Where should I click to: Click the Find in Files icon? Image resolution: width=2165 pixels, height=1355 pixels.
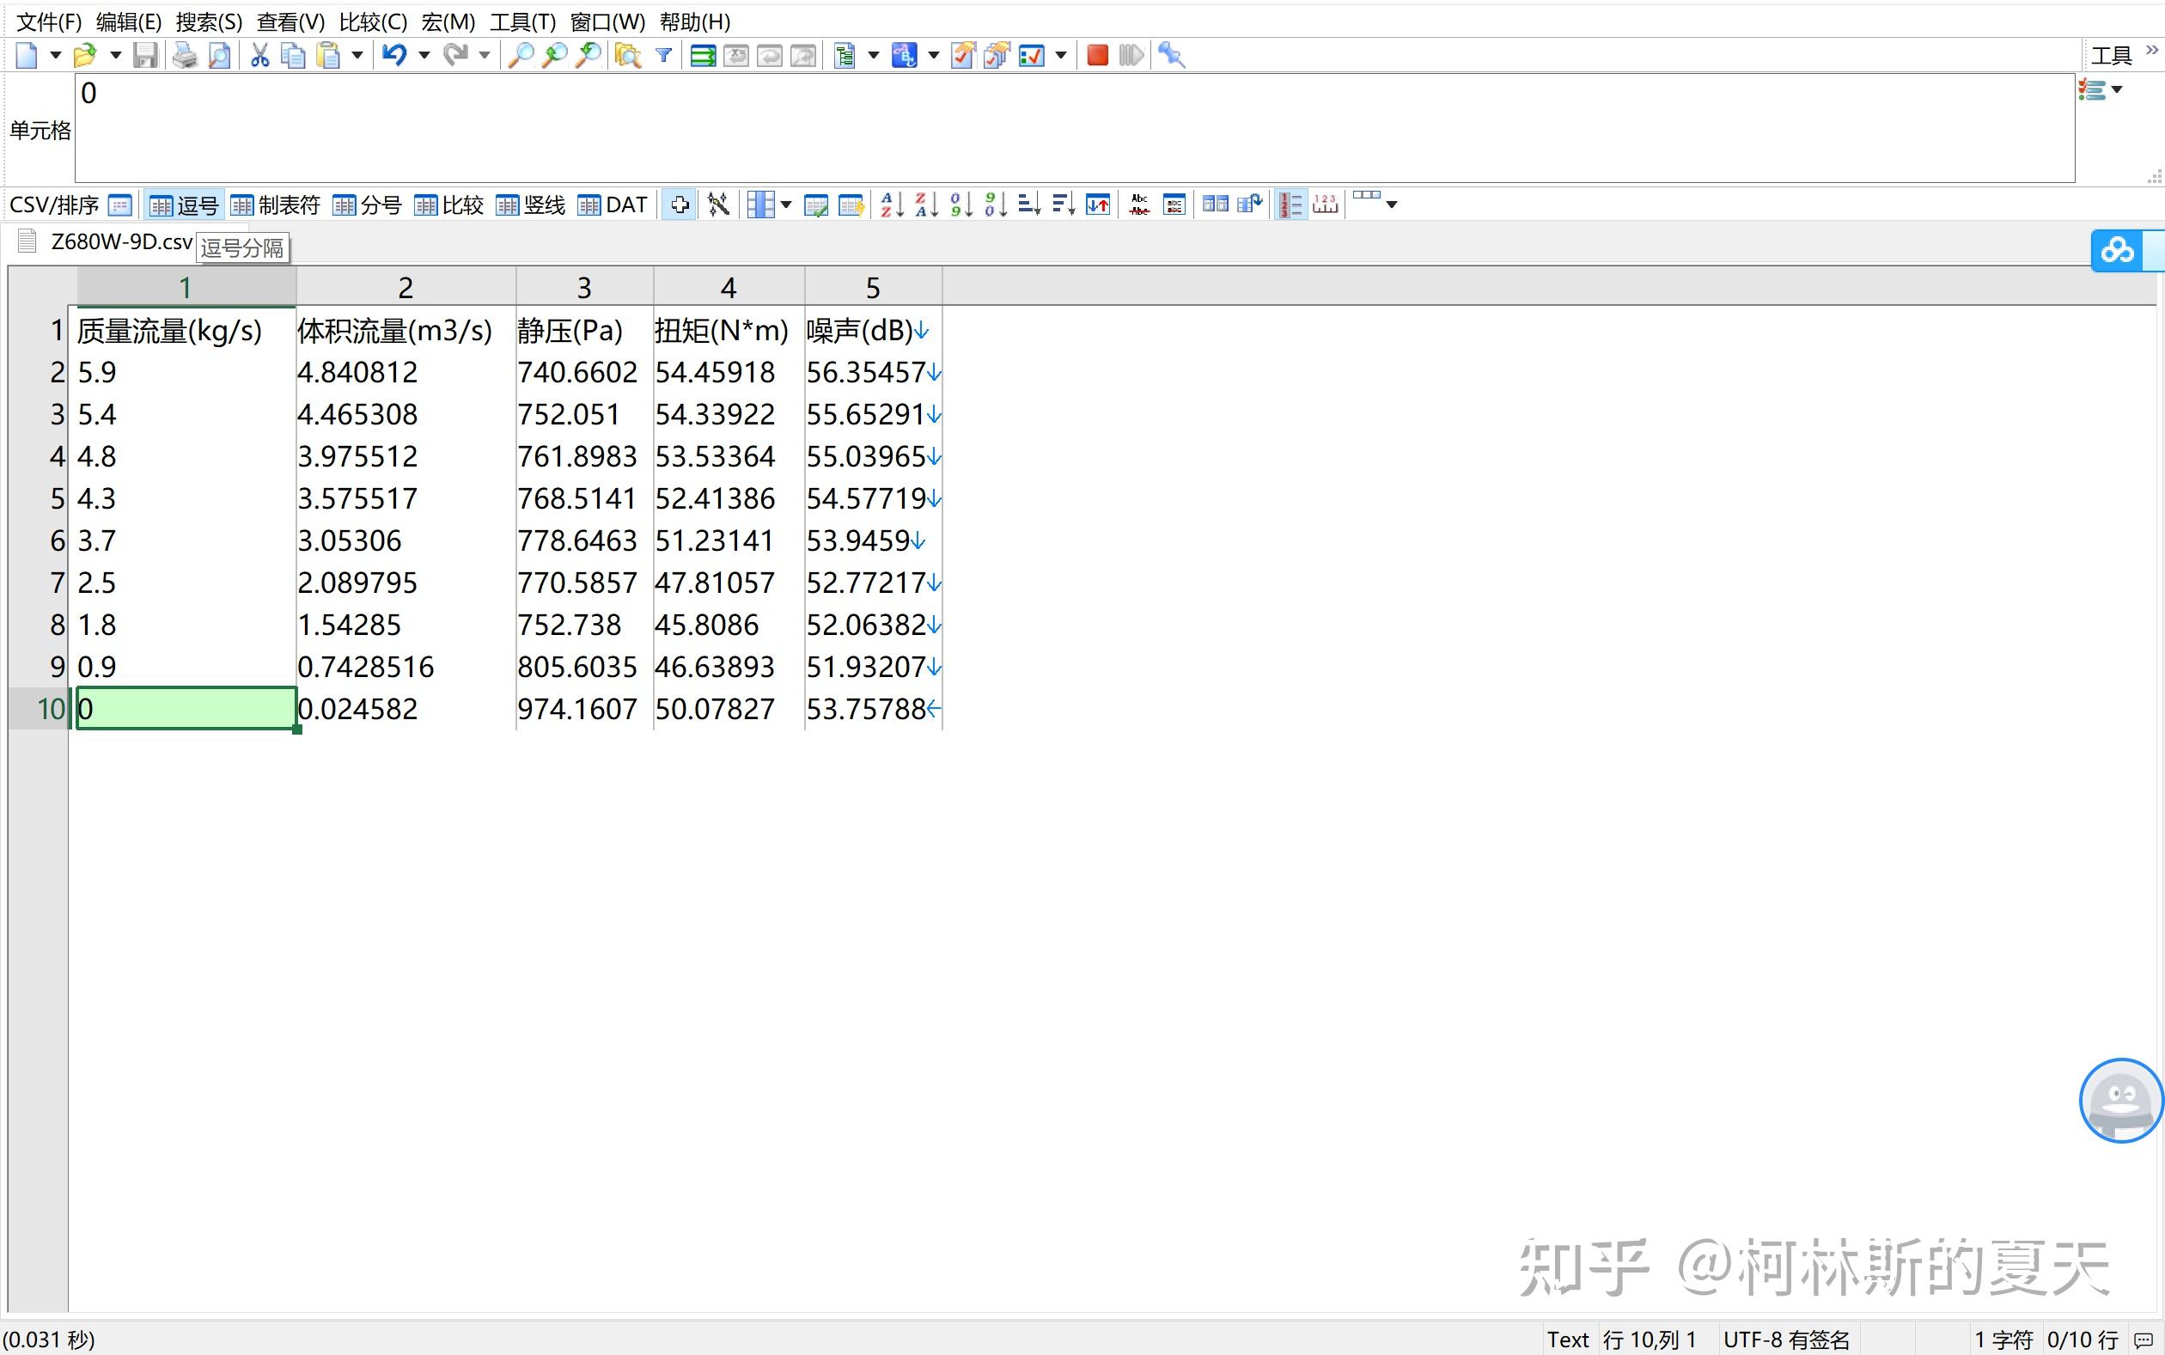[x=627, y=56]
